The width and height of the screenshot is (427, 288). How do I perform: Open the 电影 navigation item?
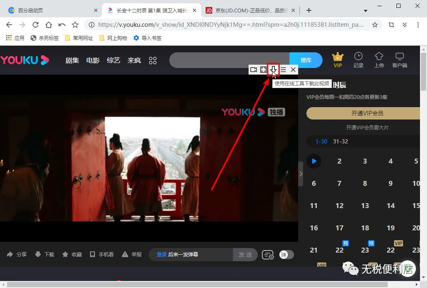click(93, 60)
